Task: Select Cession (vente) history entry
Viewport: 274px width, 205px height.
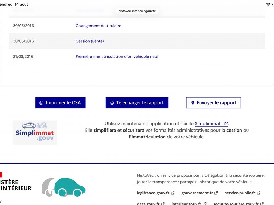Action: [x=90, y=41]
